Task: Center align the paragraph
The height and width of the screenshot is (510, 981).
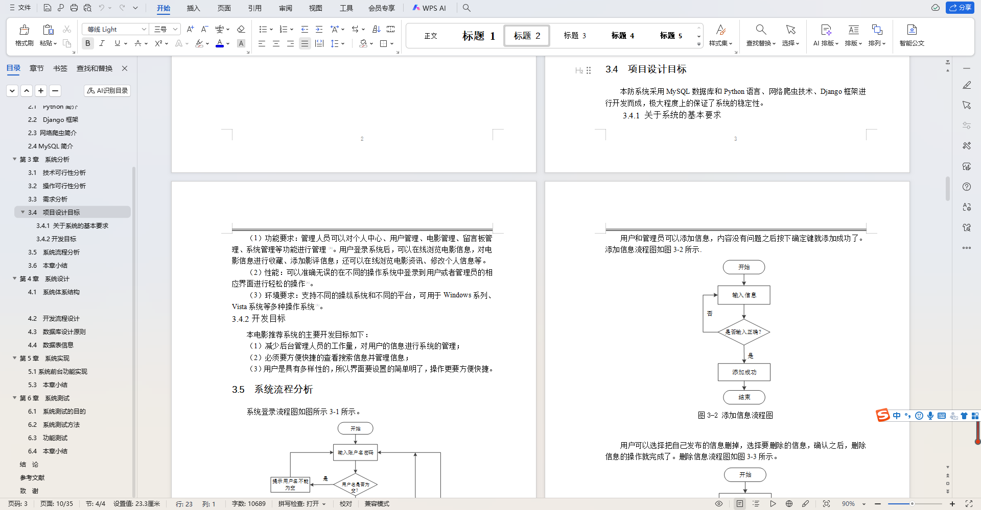Action: click(x=276, y=43)
